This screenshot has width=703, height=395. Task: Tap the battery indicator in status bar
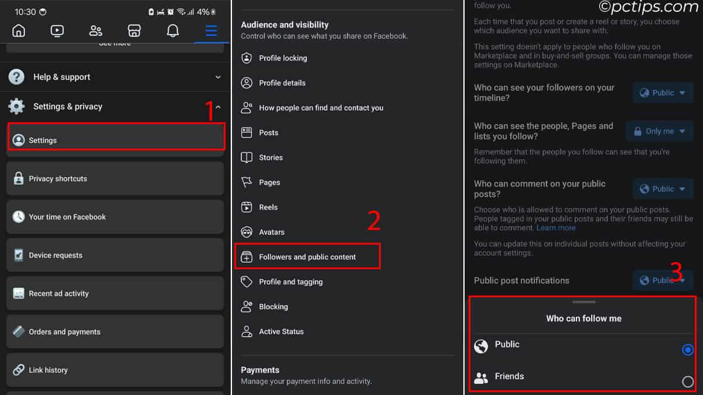click(213, 12)
